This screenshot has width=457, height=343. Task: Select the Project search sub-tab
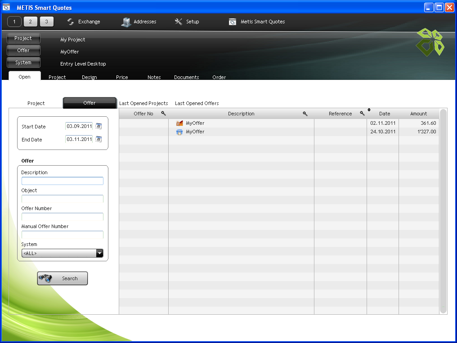click(36, 103)
